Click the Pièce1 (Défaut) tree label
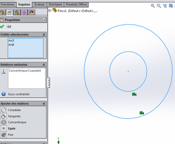This screenshot has width=175, height=144. tap(77, 11)
